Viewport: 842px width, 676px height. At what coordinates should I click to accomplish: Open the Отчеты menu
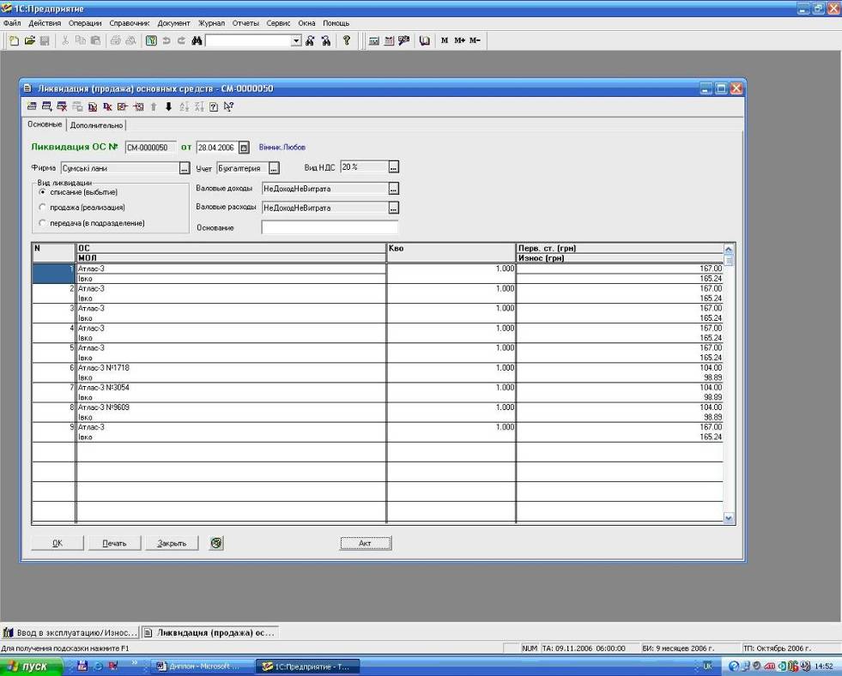click(x=245, y=22)
